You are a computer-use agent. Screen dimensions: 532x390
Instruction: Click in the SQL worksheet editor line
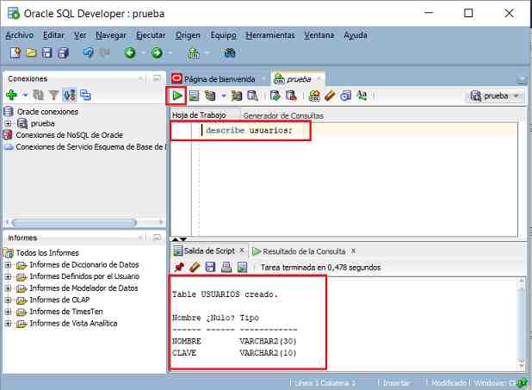click(355, 131)
